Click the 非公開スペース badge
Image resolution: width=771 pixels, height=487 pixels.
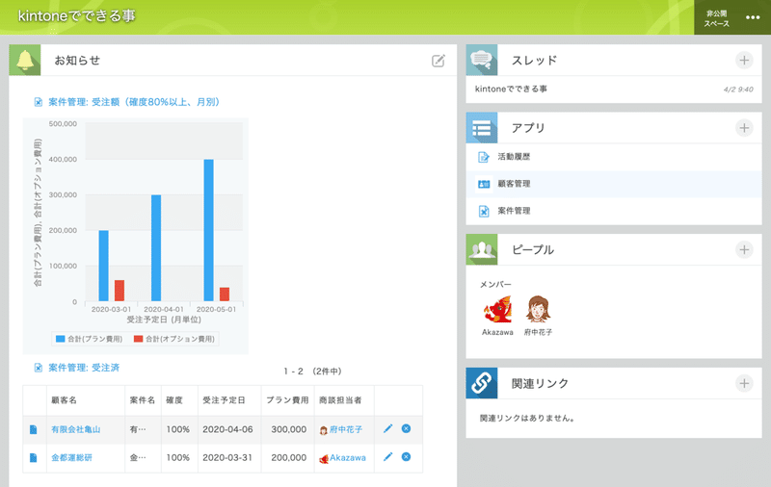point(716,18)
